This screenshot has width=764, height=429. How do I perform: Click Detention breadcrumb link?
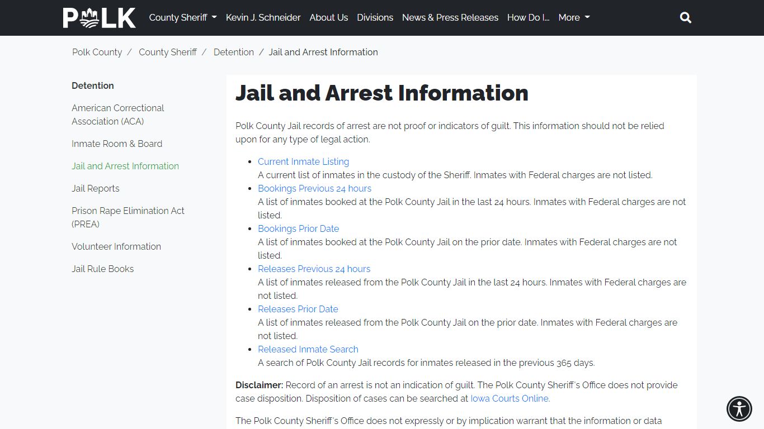pos(234,52)
